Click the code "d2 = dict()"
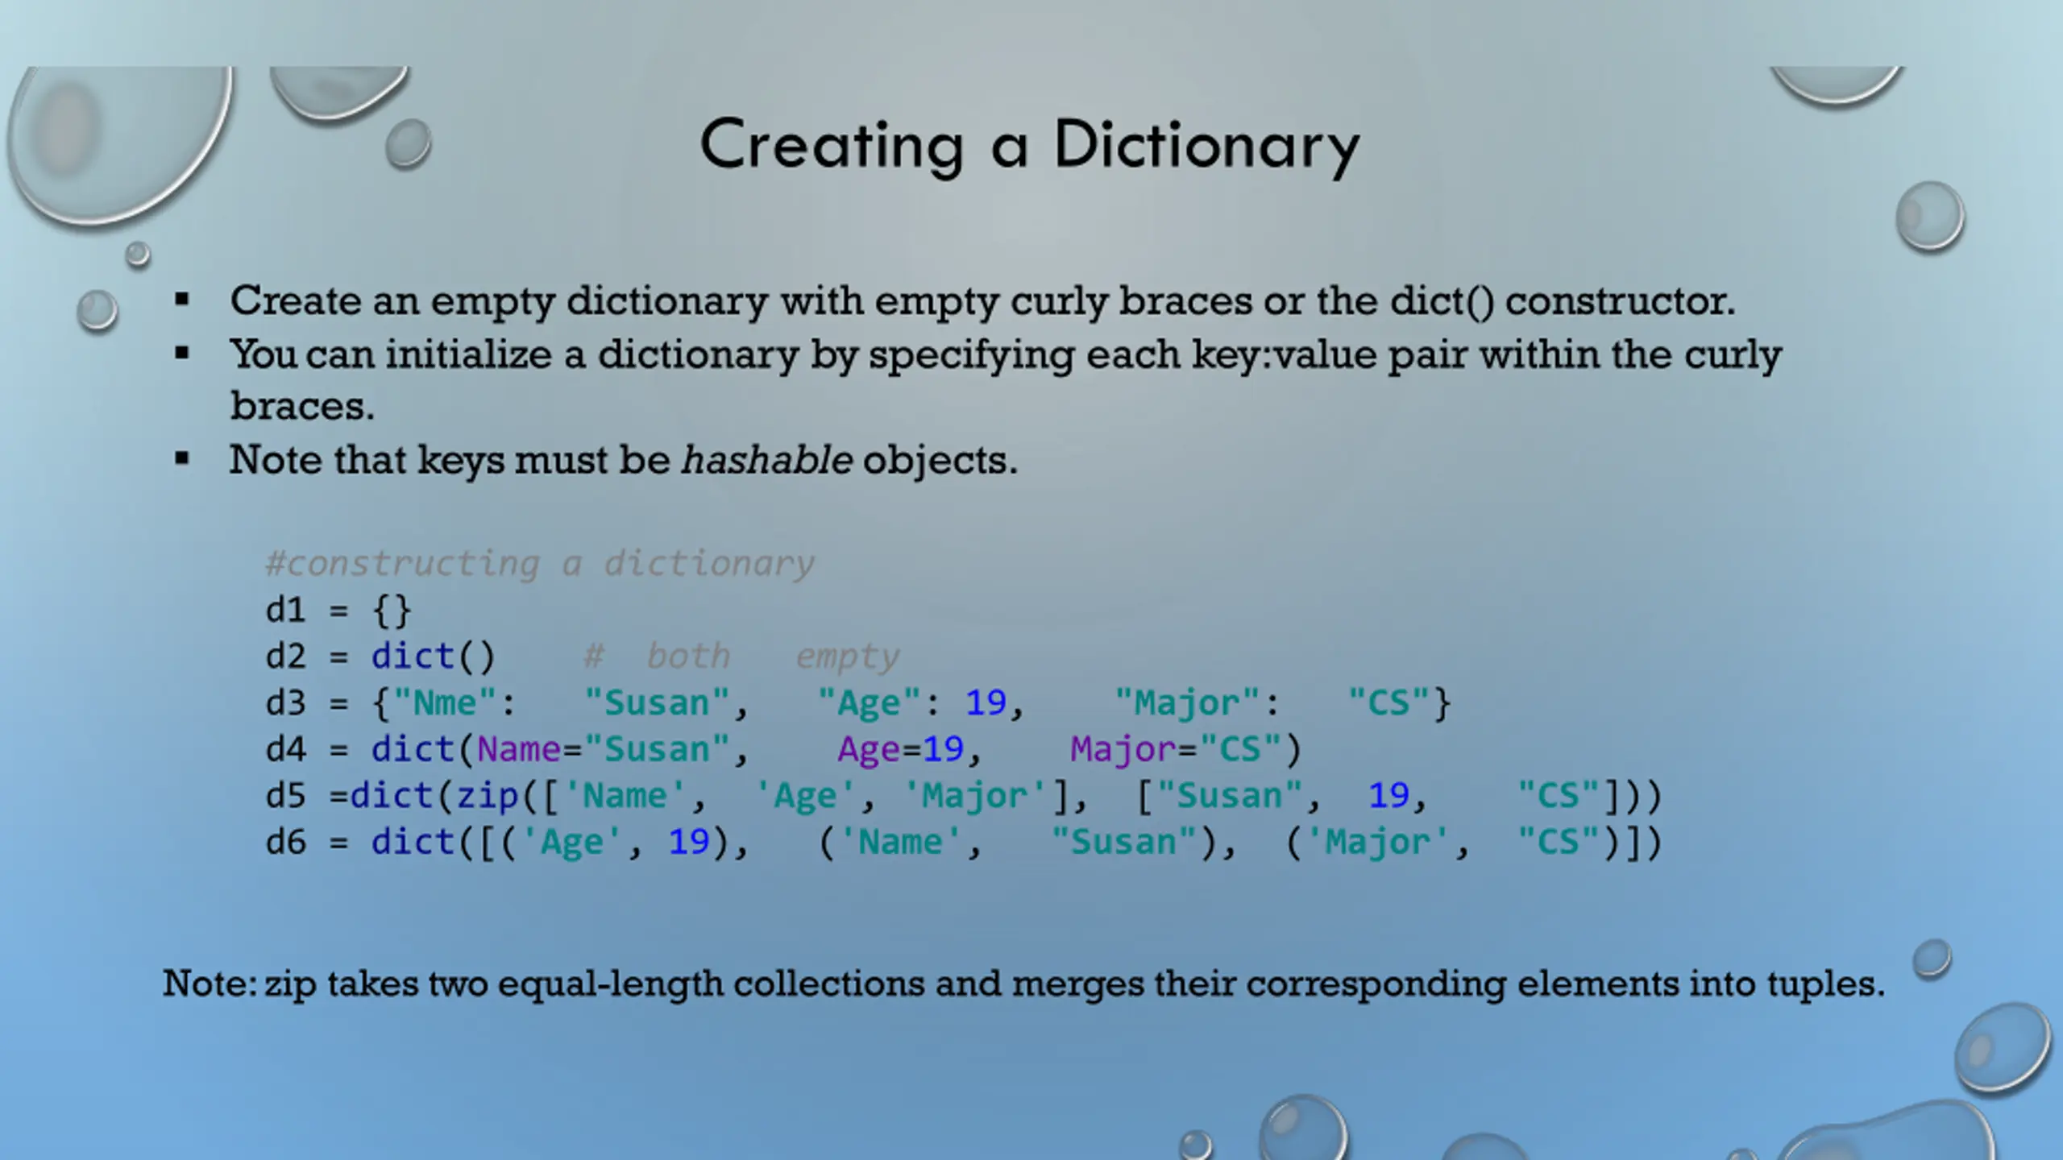This screenshot has width=2063, height=1160. point(380,656)
